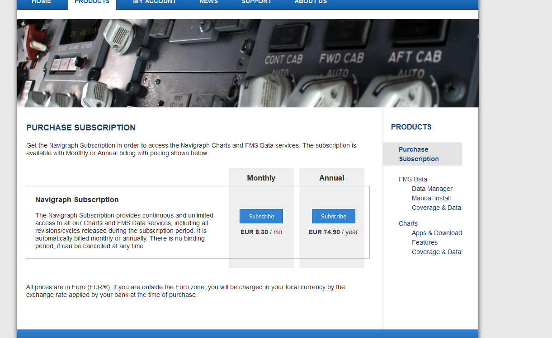This screenshot has height=338, width=552.
Task: Click the cockpit panel banner image
Action: click(x=248, y=63)
